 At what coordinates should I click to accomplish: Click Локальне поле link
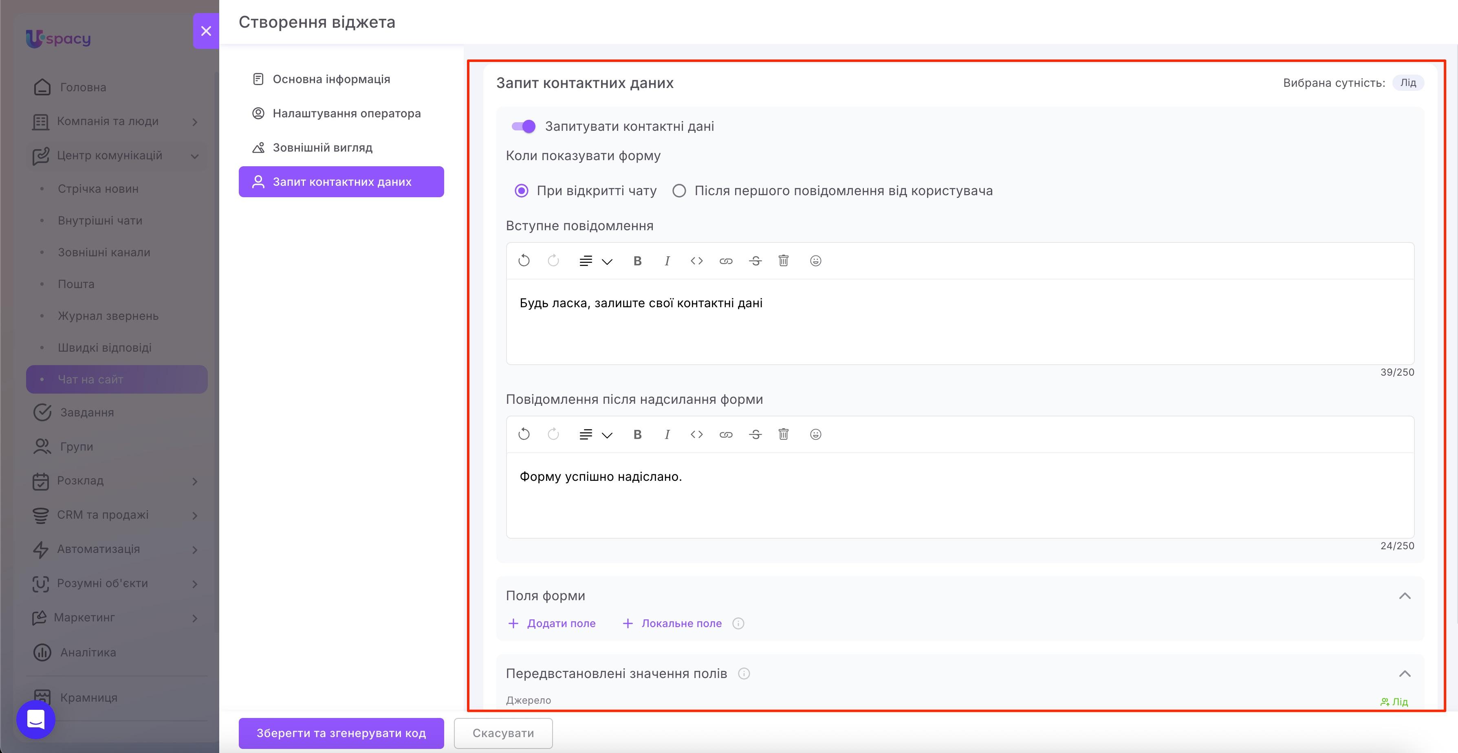click(672, 623)
